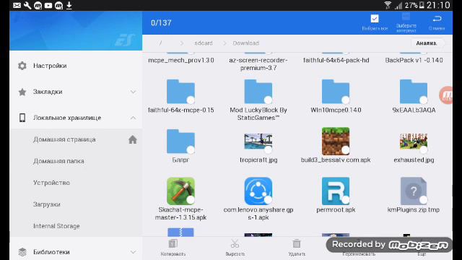Screen dimensions: 462x260
Task: Tap the faithful-64x64-pack-hd name
Action: (336, 60)
